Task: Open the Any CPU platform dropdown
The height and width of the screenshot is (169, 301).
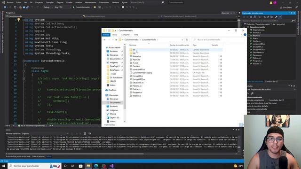Action: (x=63, y=8)
